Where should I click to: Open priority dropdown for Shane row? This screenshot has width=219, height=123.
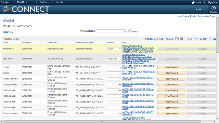click(x=114, y=73)
